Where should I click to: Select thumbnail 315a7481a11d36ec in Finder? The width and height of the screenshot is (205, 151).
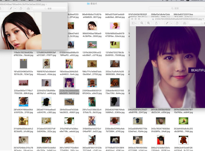[x=69, y=121]
